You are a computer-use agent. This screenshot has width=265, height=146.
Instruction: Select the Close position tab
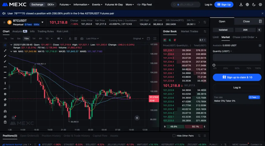click(246, 21)
